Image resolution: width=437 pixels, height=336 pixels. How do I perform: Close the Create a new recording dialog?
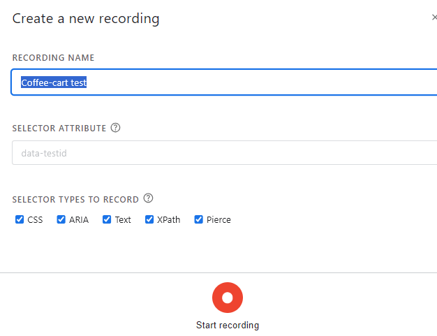[434, 17]
